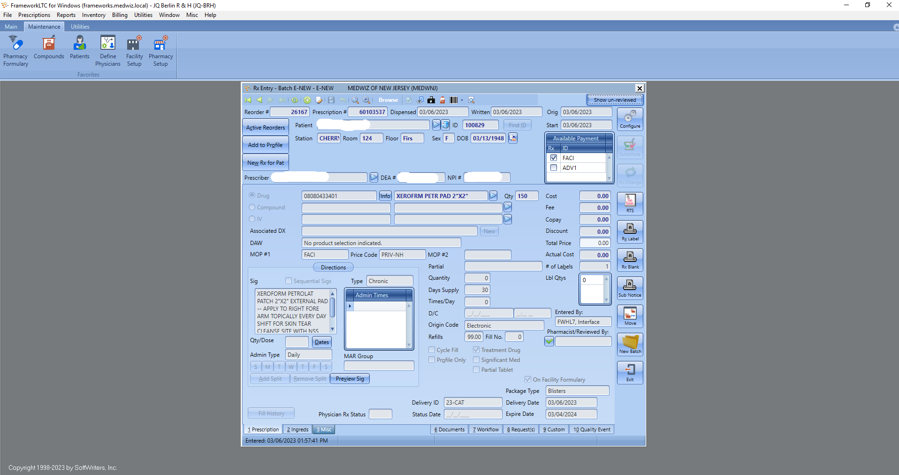Click the Dates button
This screenshot has width=899, height=475.
pos(322,342)
